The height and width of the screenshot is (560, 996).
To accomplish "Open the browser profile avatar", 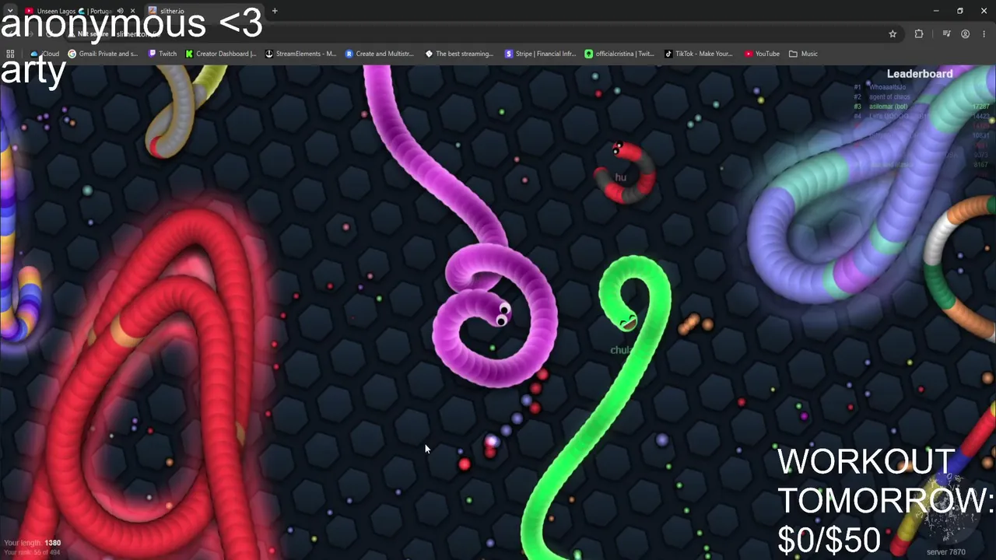I will pyautogui.click(x=966, y=33).
